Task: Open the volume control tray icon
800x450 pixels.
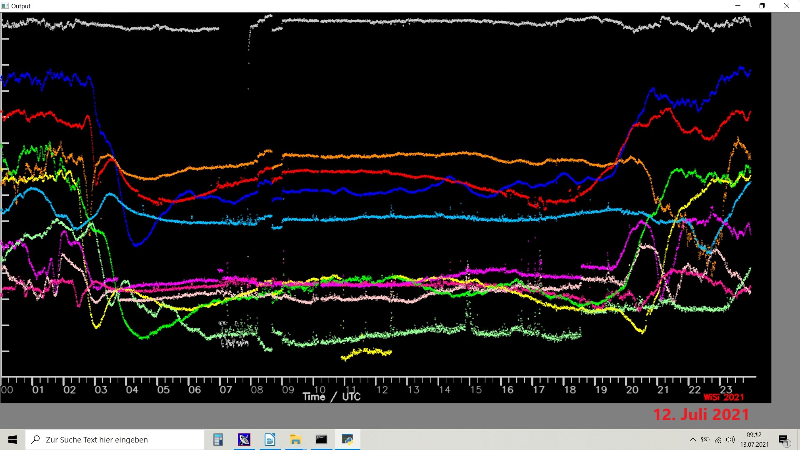Action: click(730, 440)
